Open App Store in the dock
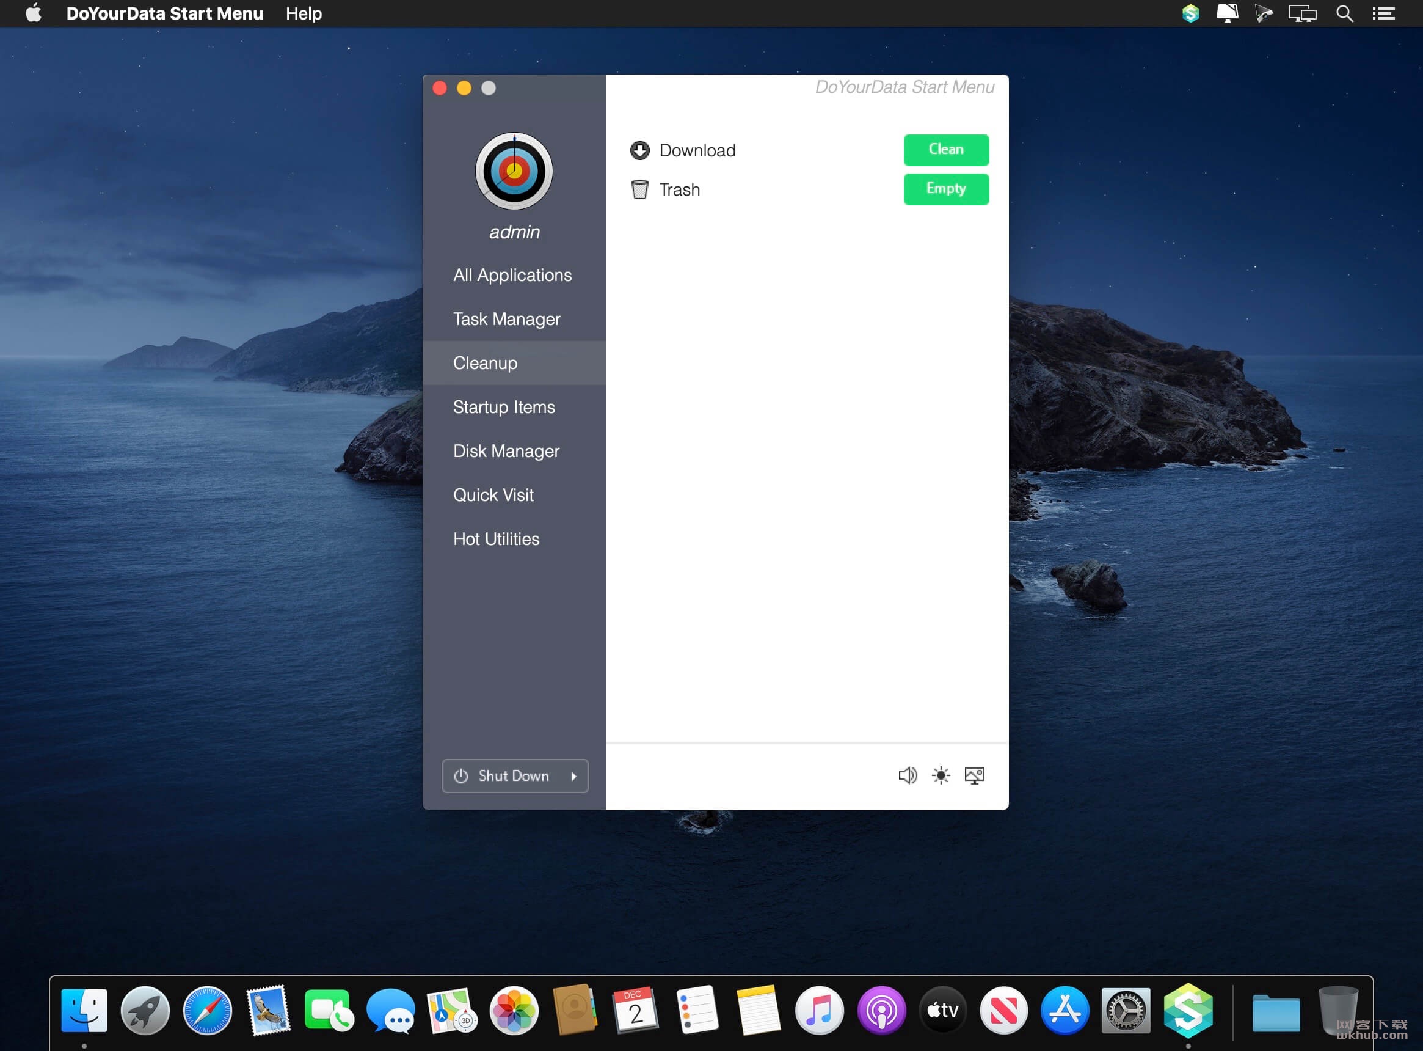This screenshot has height=1051, width=1423. click(1065, 1010)
